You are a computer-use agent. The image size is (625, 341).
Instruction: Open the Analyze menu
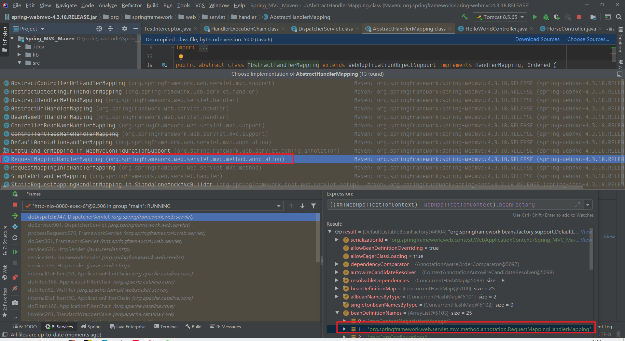coord(107,5)
